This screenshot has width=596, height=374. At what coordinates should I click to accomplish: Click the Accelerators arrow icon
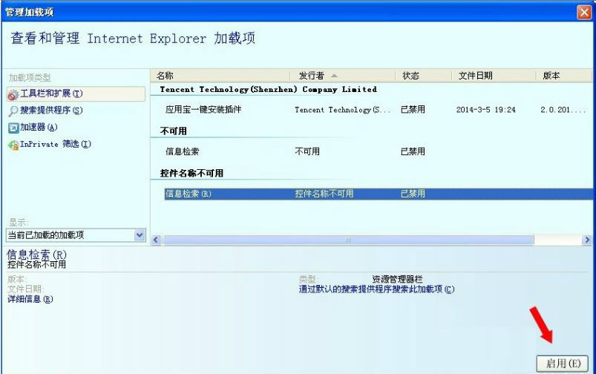[x=13, y=128]
